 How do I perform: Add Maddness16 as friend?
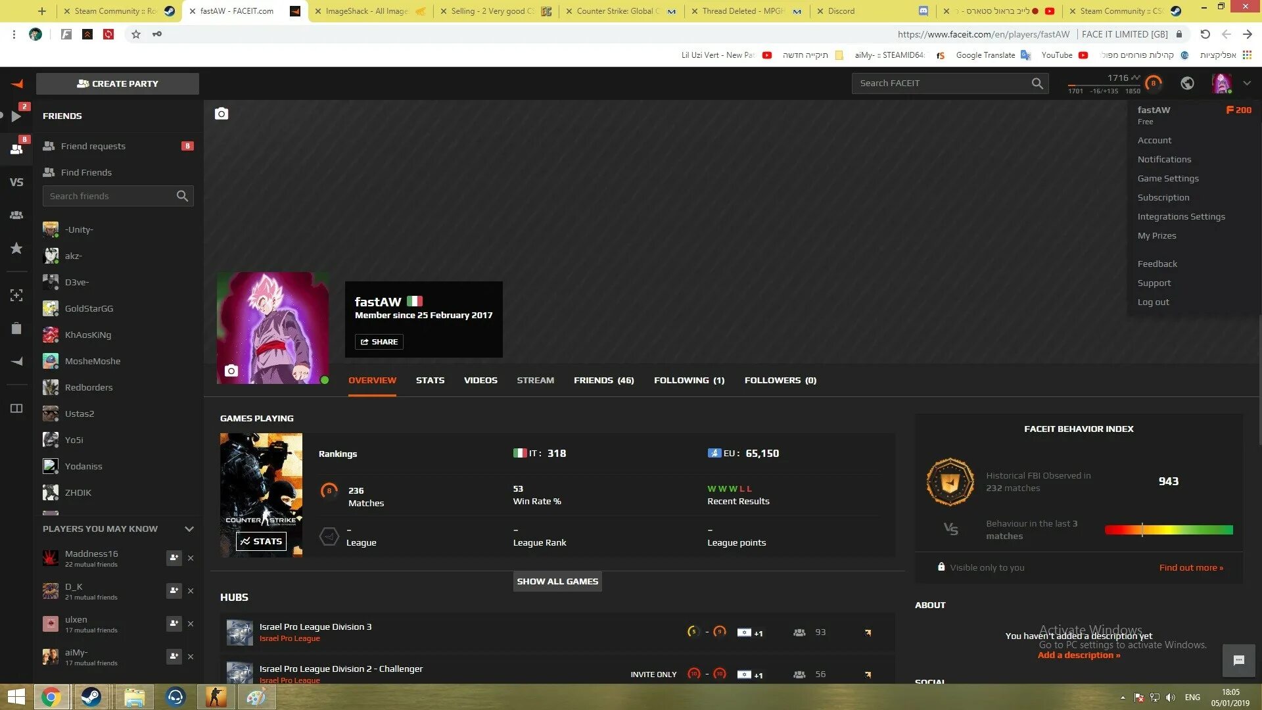pyautogui.click(x=174, y=558)
